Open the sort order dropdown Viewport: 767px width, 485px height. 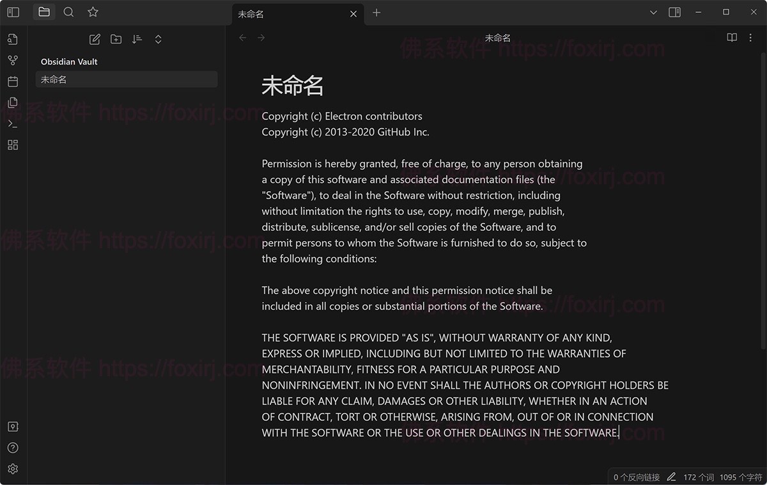point(137,39)
